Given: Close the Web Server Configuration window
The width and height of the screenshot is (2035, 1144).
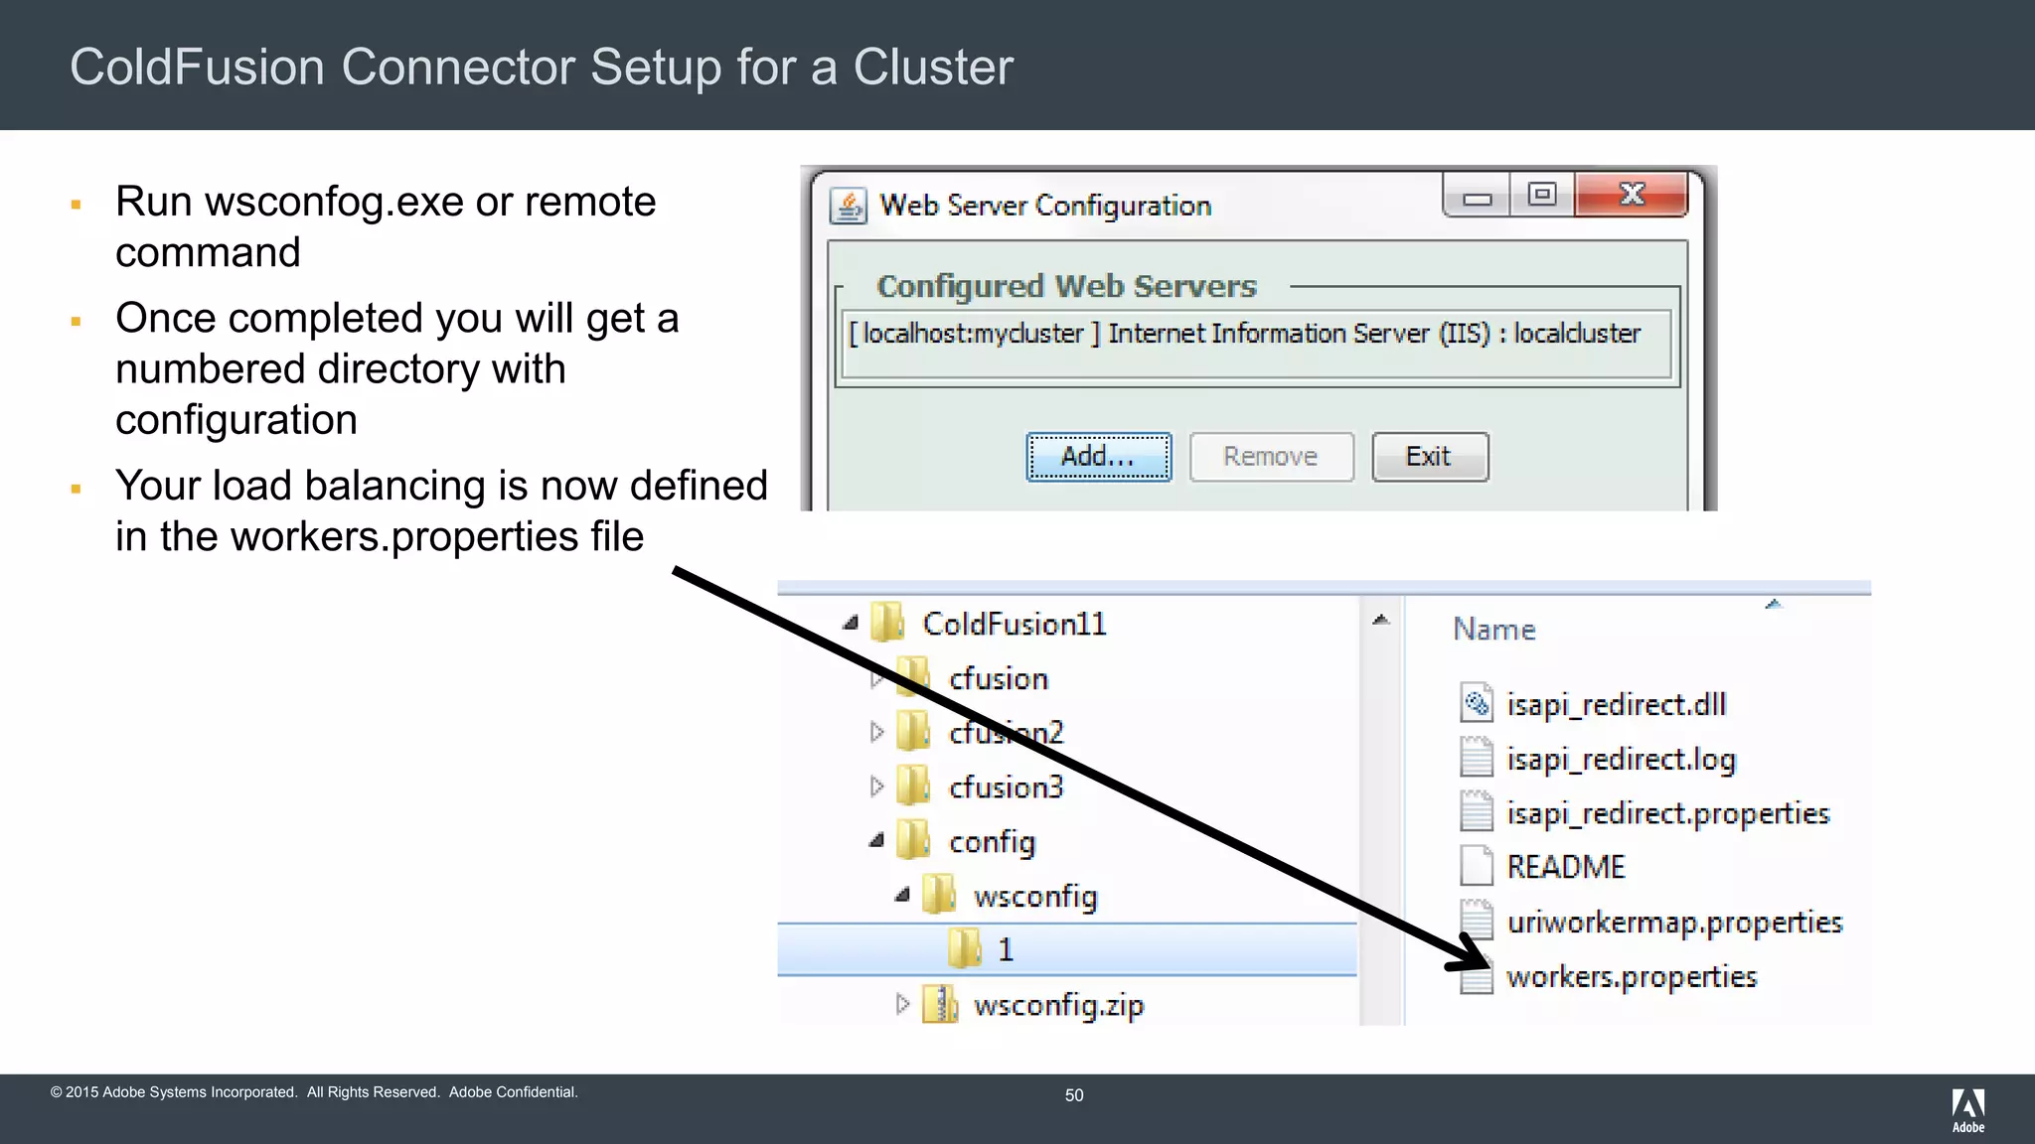Looking at the screenshot, I should (x=1632, y=196).
